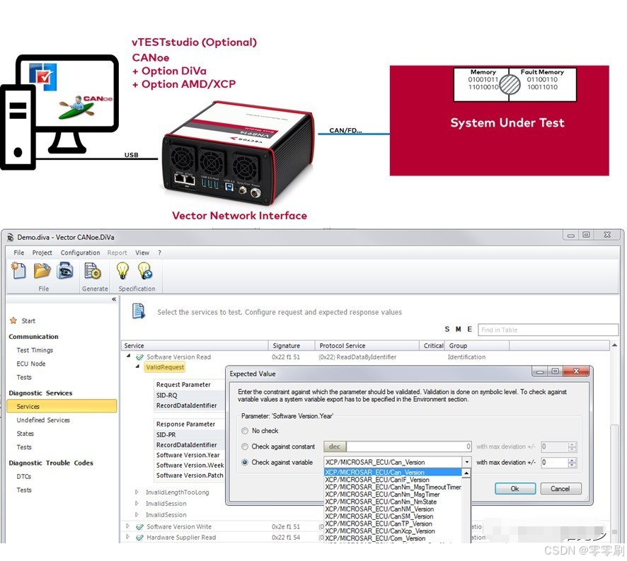Click variable max deviation value field

tap(554, 463)
